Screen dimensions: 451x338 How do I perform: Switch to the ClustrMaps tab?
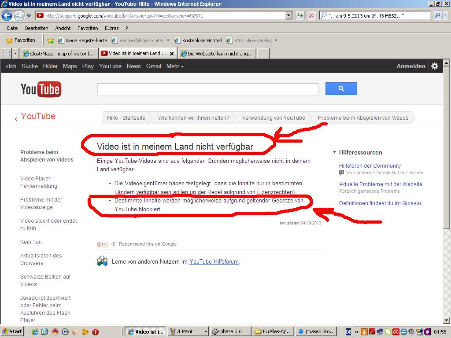tap(59, 53)
